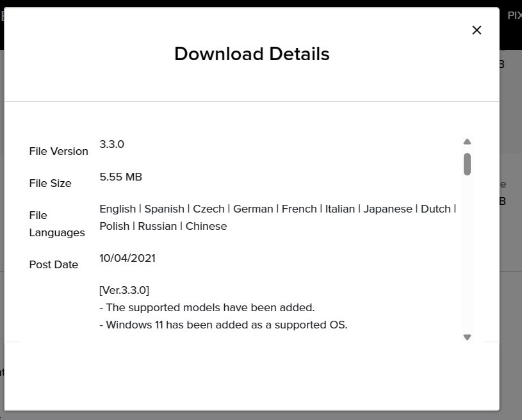Click the PIX menu item behind dialog
The height and width of the screenshot is (420, 522).
[514, 15]
